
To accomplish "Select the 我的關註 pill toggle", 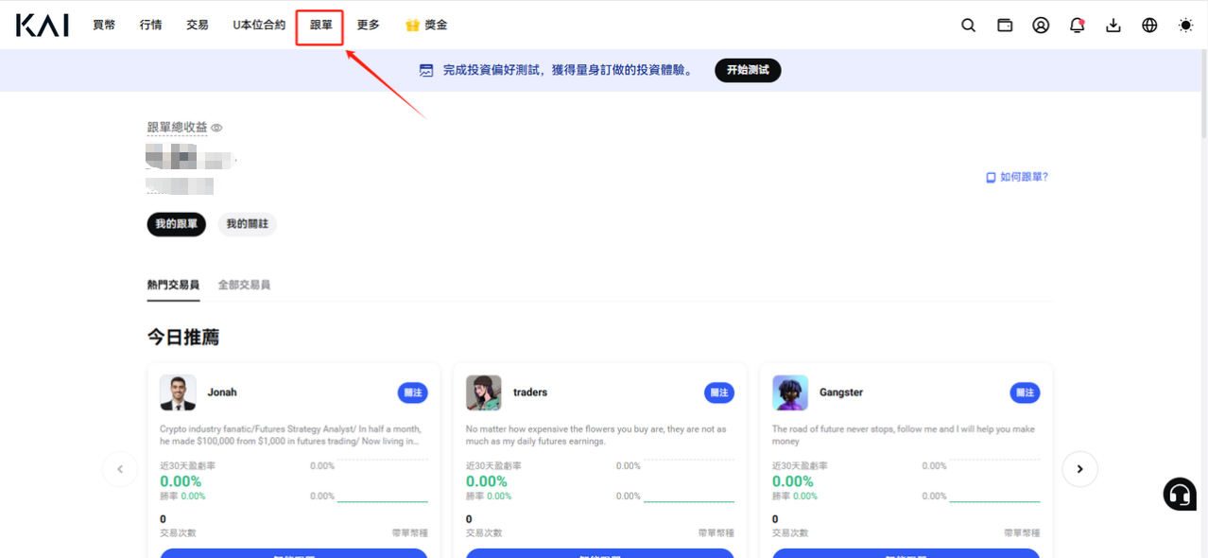I will click(x=247, y=224).
